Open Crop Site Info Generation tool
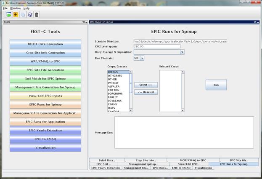 45,53
